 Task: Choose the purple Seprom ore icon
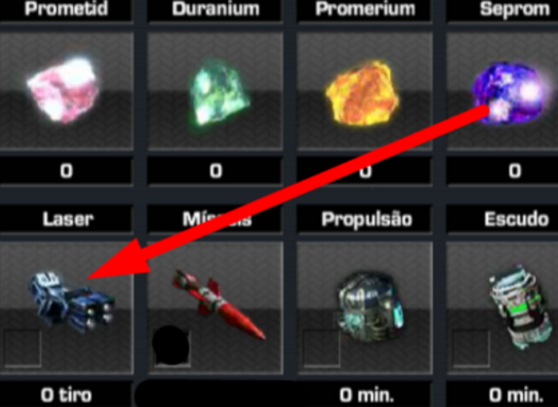(x=509, y=93)
